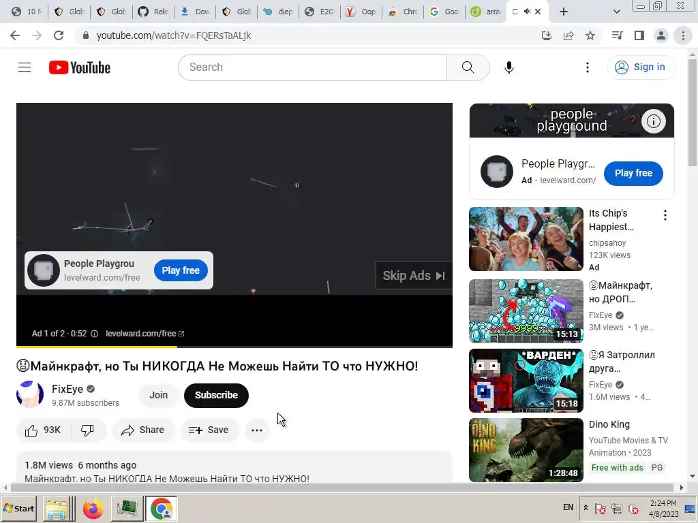Open the Chrome taskbar button

coord(161,509)
